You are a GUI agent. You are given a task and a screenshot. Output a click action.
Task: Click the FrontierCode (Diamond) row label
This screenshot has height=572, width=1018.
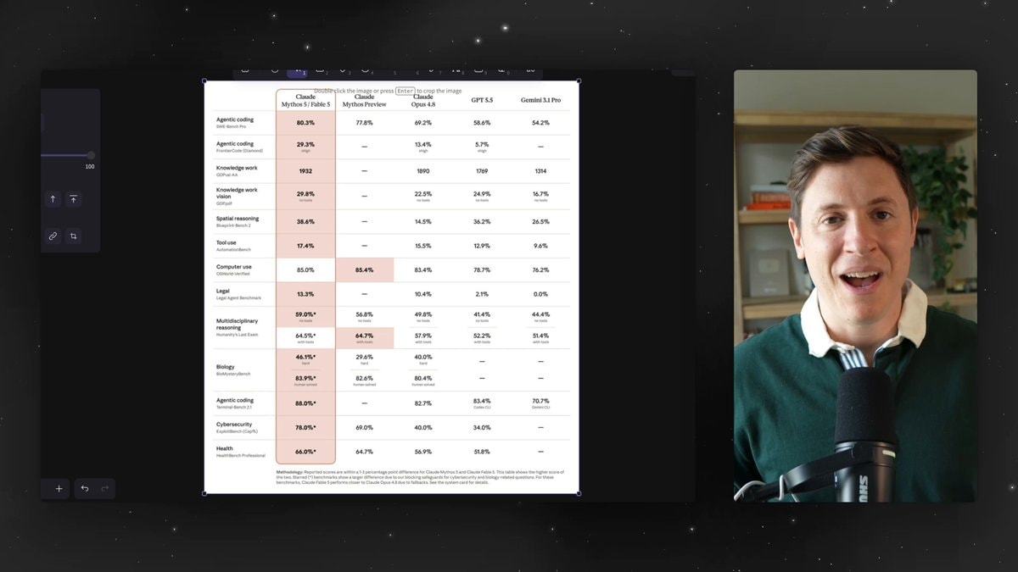(240, 147)
